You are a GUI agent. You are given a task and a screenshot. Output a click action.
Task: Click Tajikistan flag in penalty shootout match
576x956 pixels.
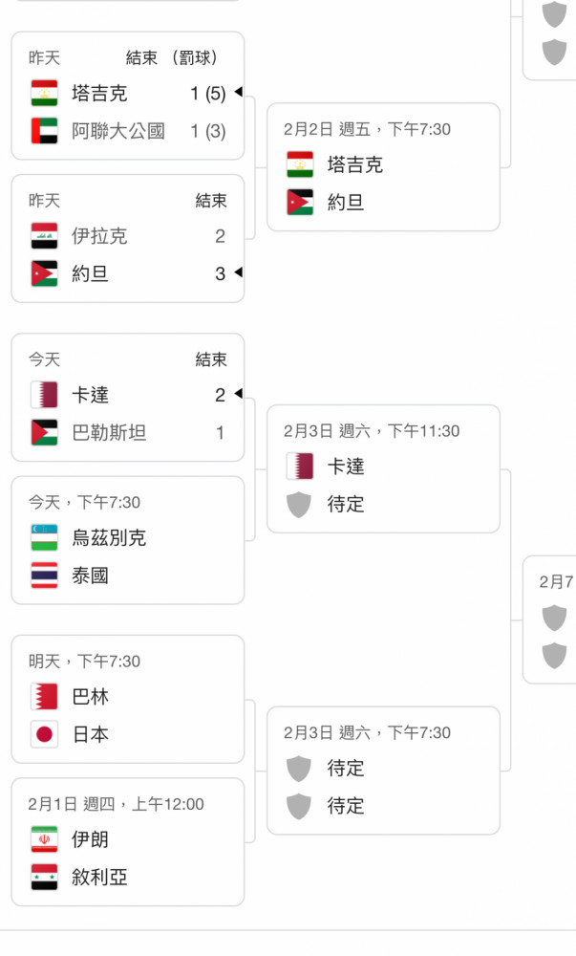point(45,94)
